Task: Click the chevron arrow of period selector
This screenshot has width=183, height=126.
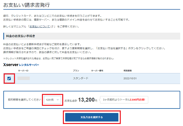Action: point(58,100)
